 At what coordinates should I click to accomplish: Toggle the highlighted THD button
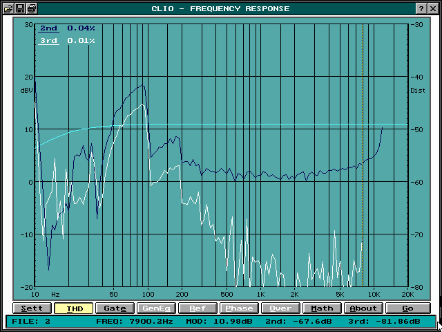(x=74, y=308)
